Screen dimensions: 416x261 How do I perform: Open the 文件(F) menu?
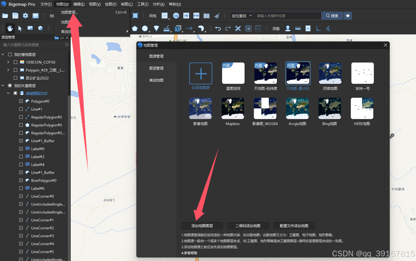coord(46,4)
